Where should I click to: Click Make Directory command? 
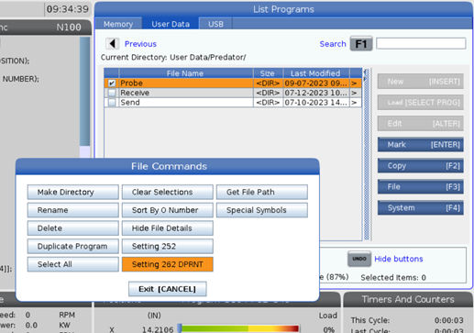coord(73,192)
